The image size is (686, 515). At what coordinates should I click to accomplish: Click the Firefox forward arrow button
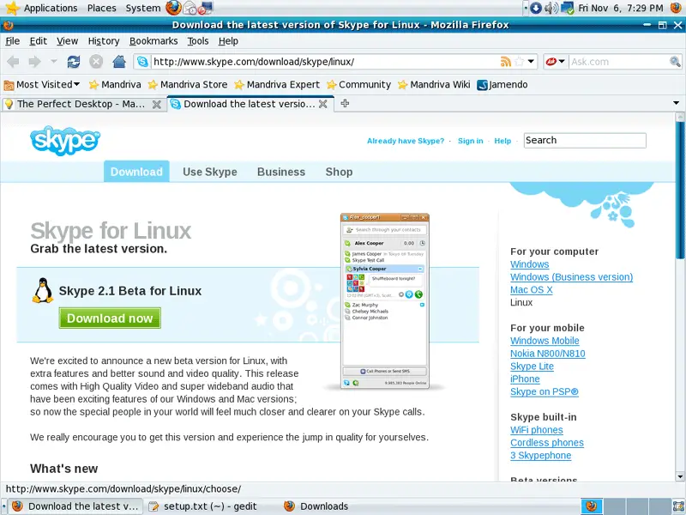coord(34,62)
